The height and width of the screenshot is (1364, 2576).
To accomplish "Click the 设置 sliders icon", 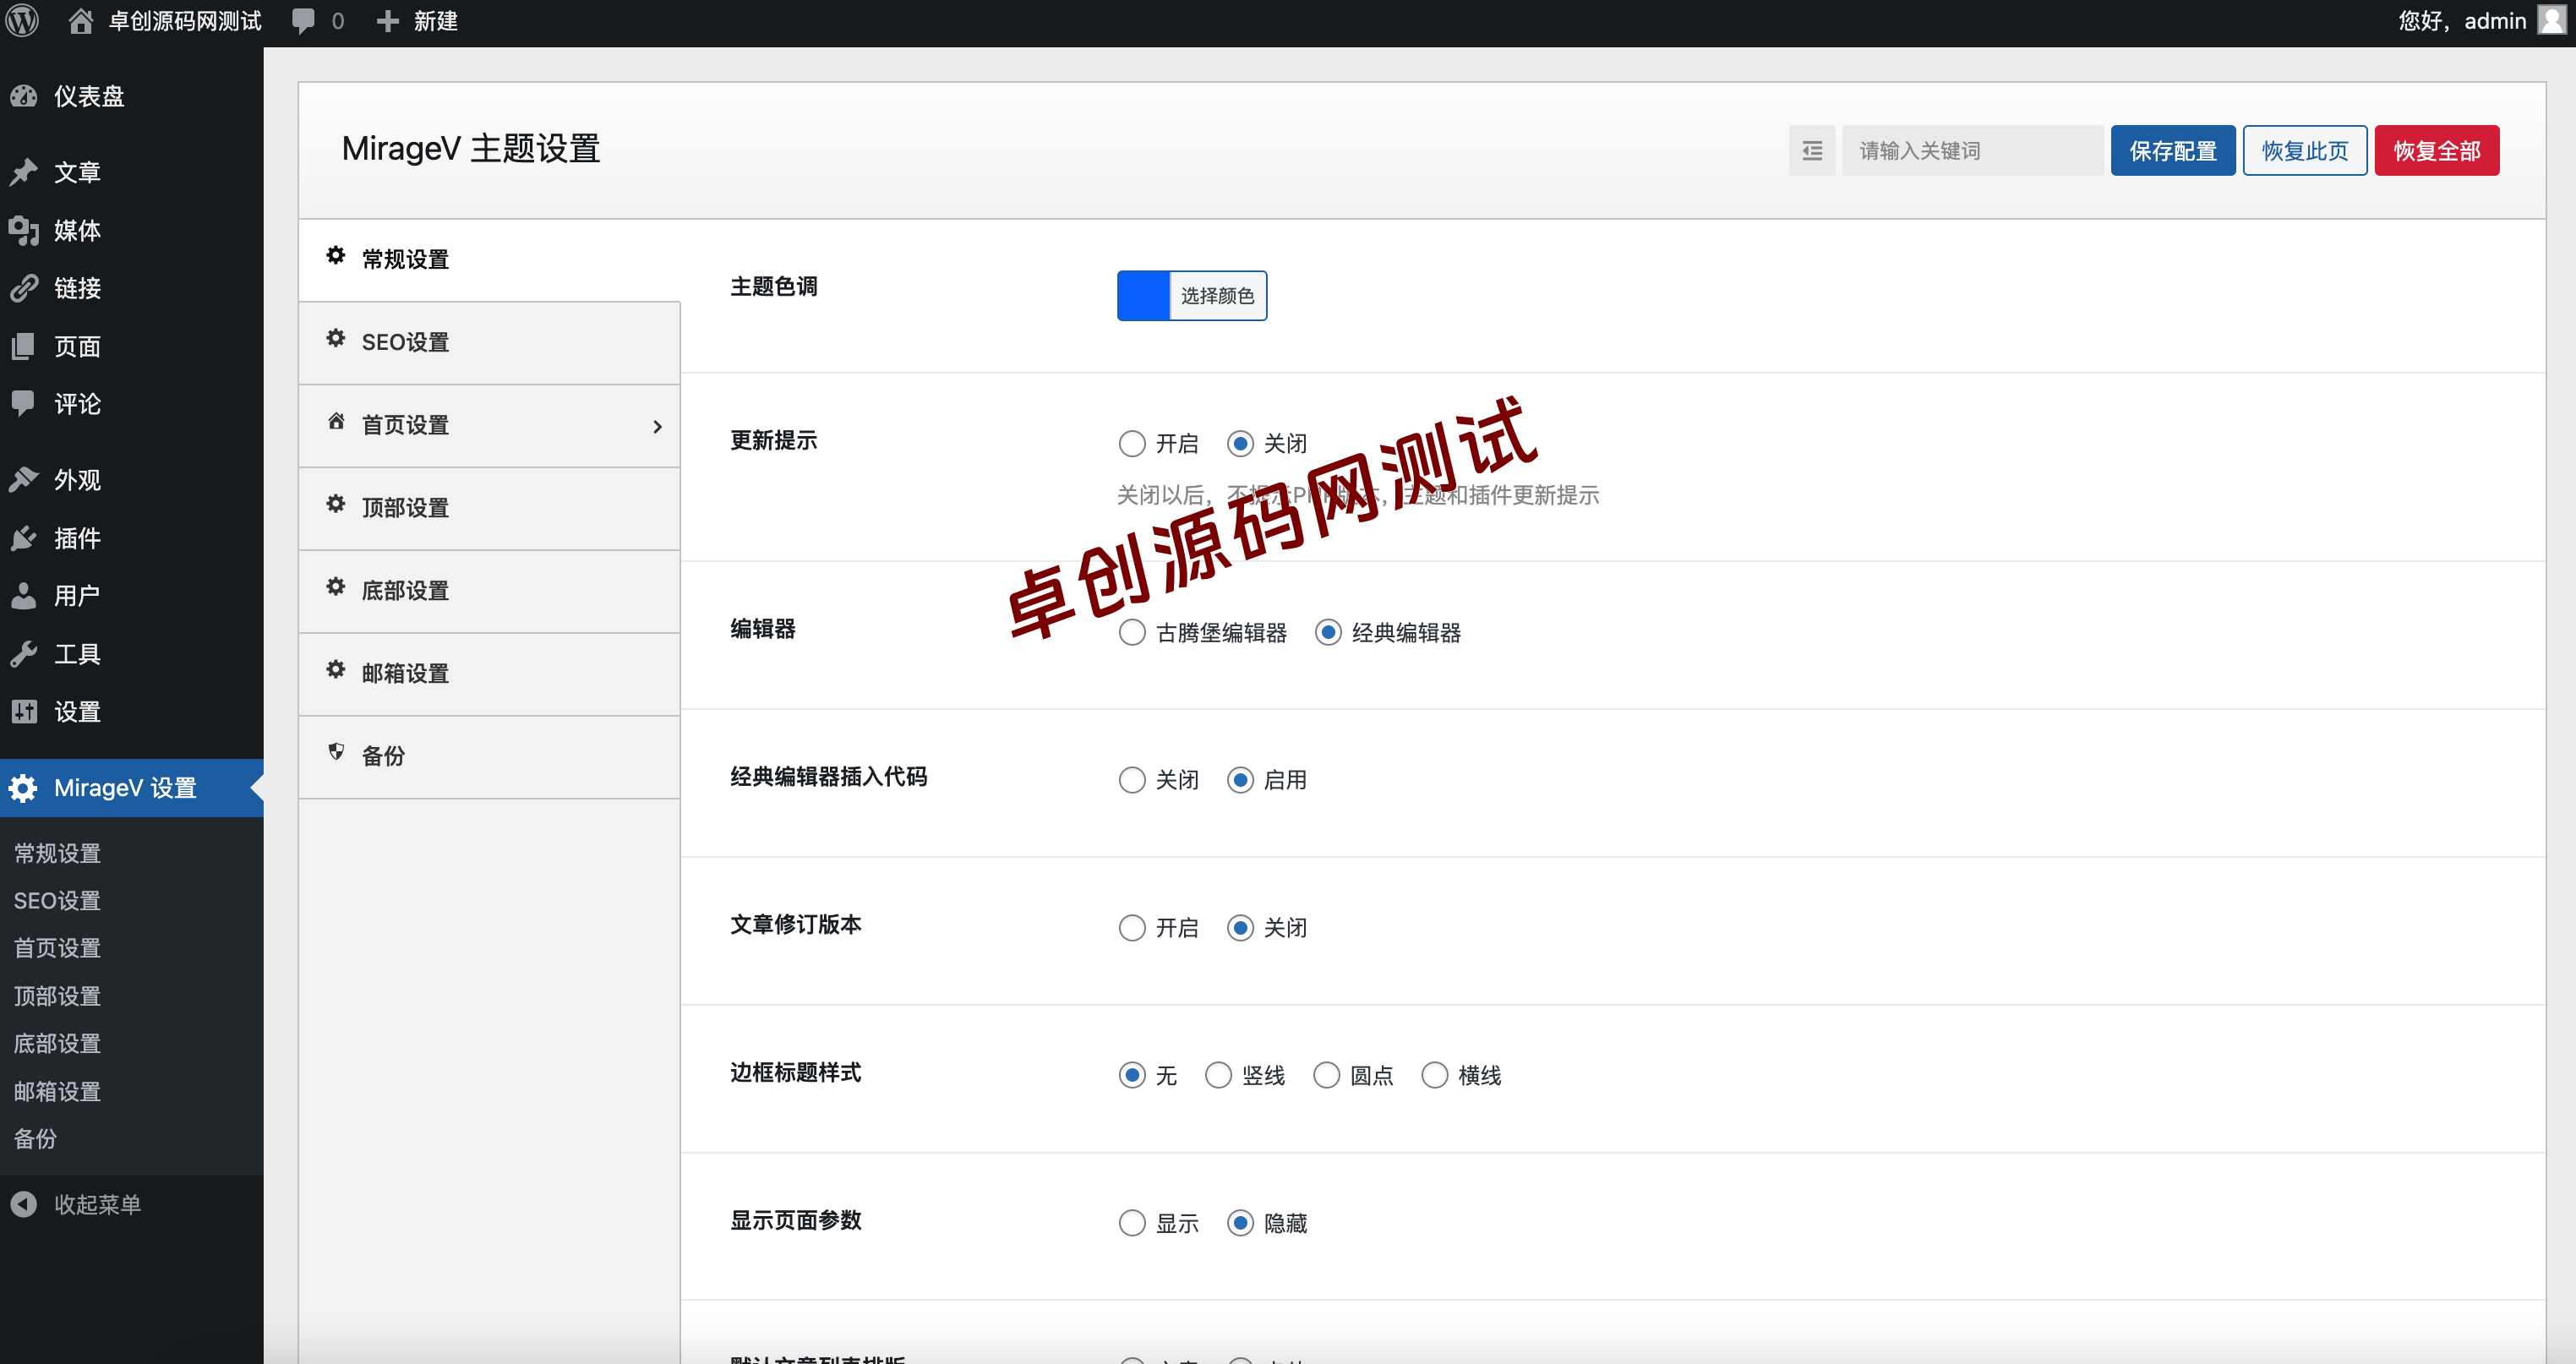I will [x=24, y=712].
